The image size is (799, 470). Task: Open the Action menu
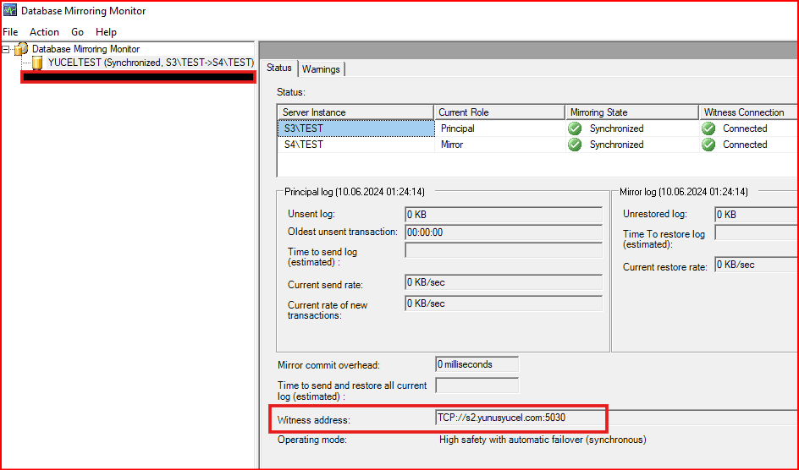click(x=44, y=32)
